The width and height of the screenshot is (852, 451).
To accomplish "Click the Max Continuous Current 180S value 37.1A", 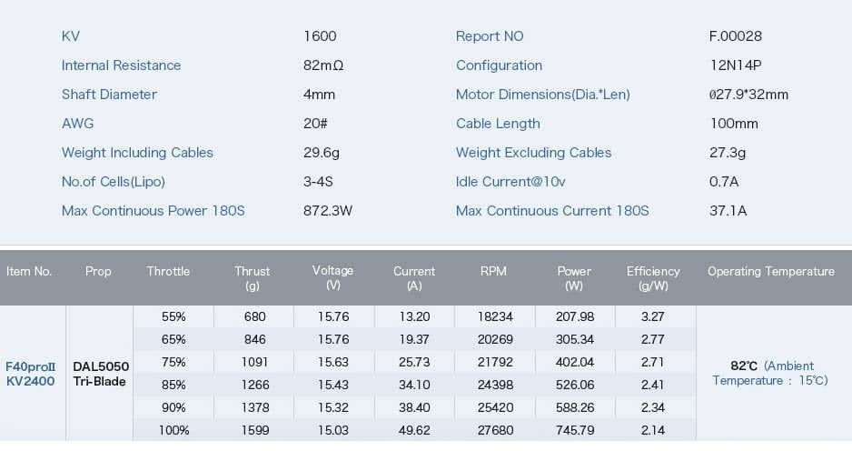I will [x=728, y=211].
